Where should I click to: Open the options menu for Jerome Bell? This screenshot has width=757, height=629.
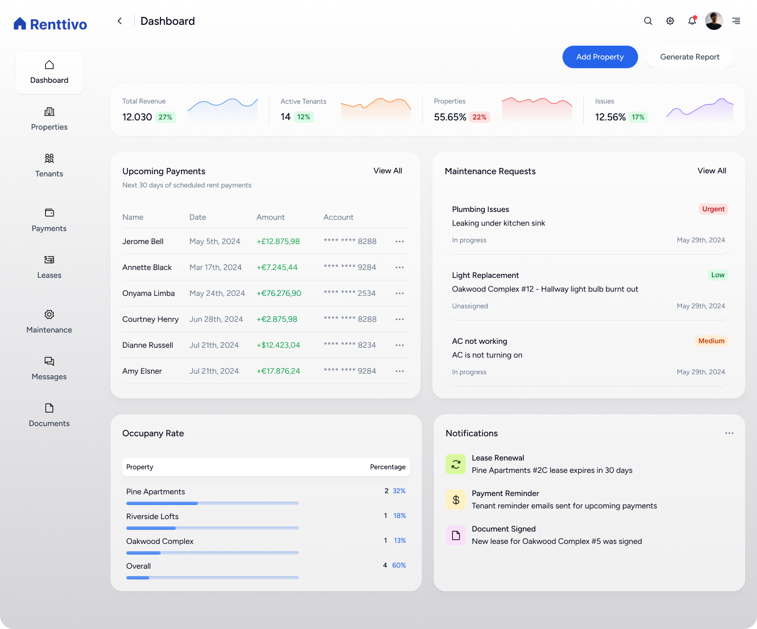point(400,241)
